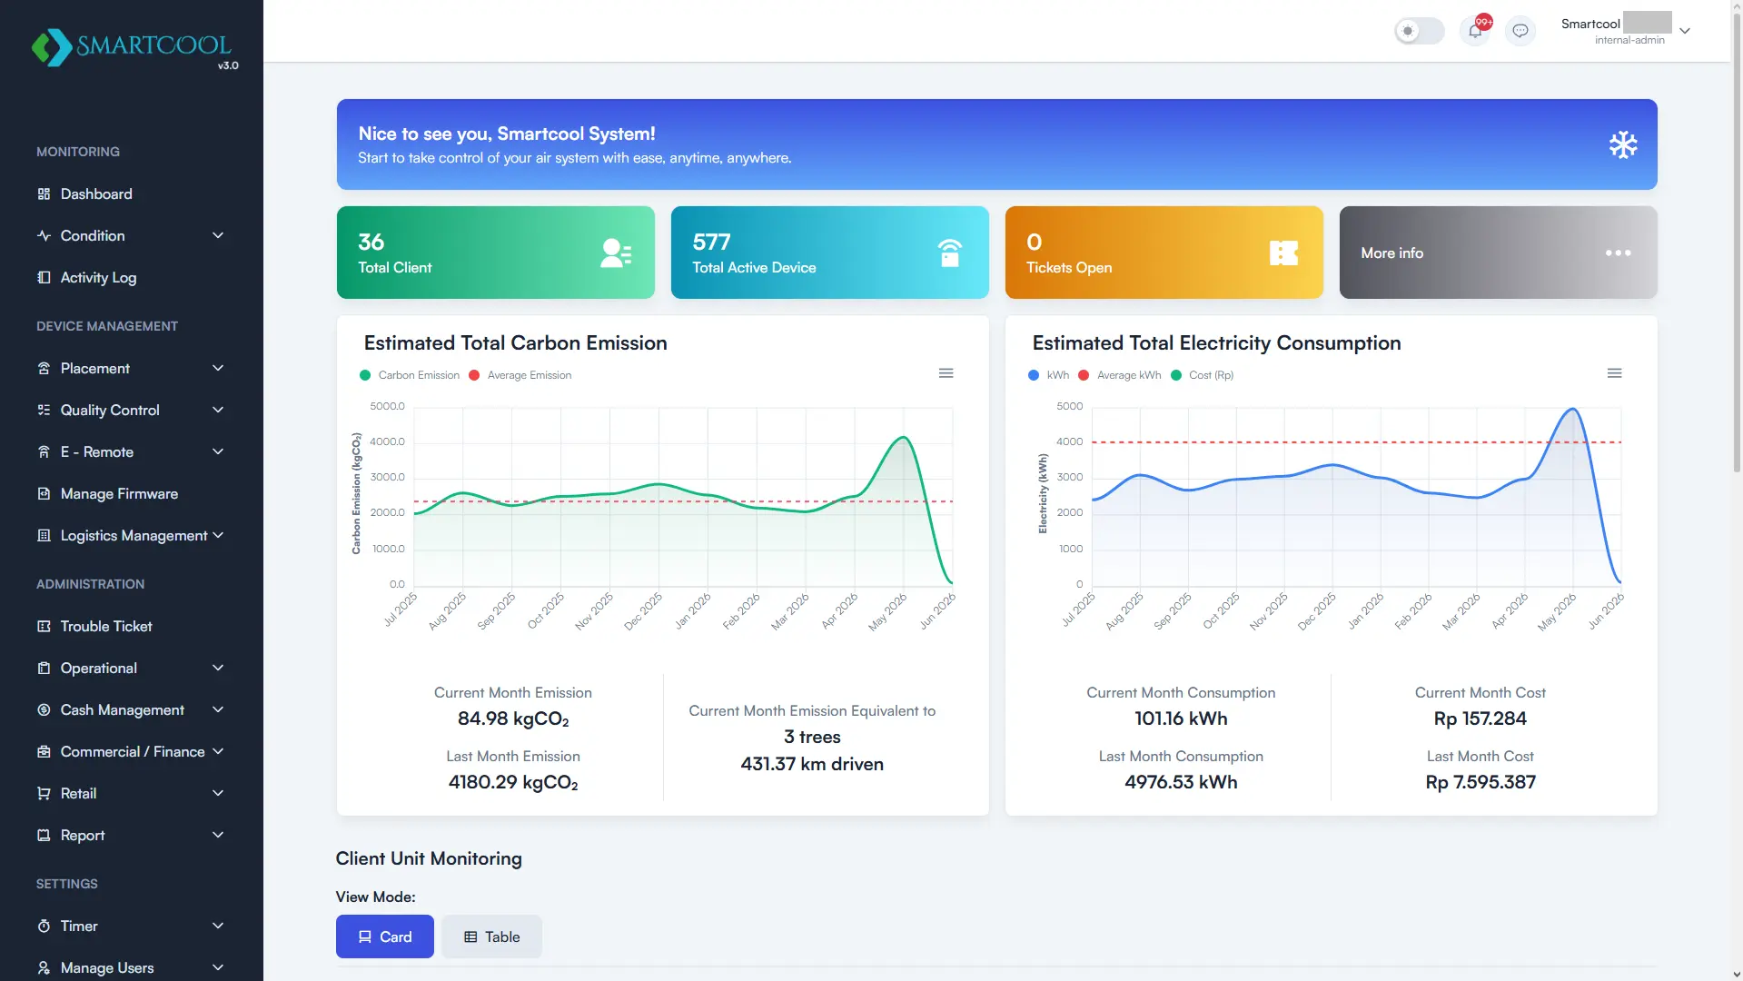1743x981 pixels.
Task: Click the More info card
Action: [1498, 253]
